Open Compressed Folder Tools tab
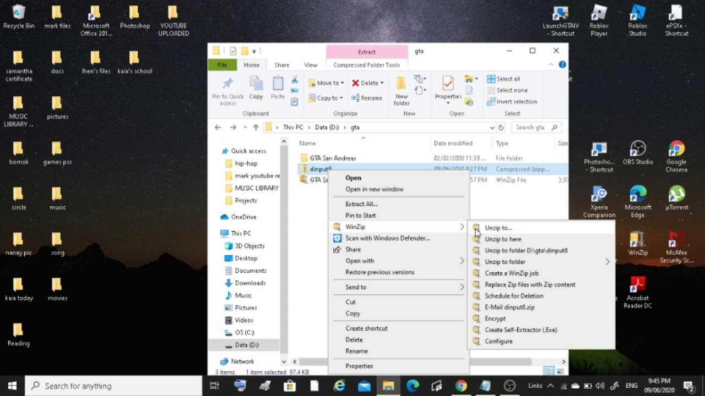Viewport: 705px width, 396px height. pyautogui.click(x=366, y=65)
